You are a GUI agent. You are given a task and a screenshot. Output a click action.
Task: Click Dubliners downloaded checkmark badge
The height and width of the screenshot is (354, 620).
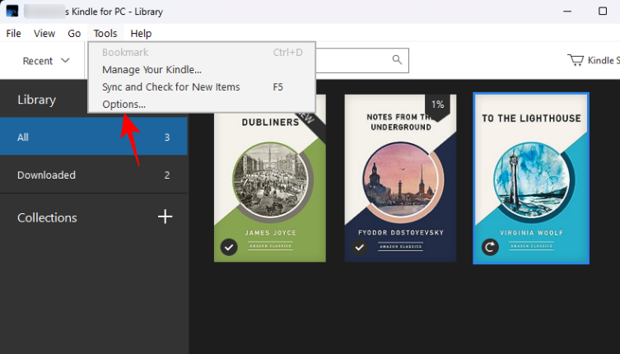229,247
